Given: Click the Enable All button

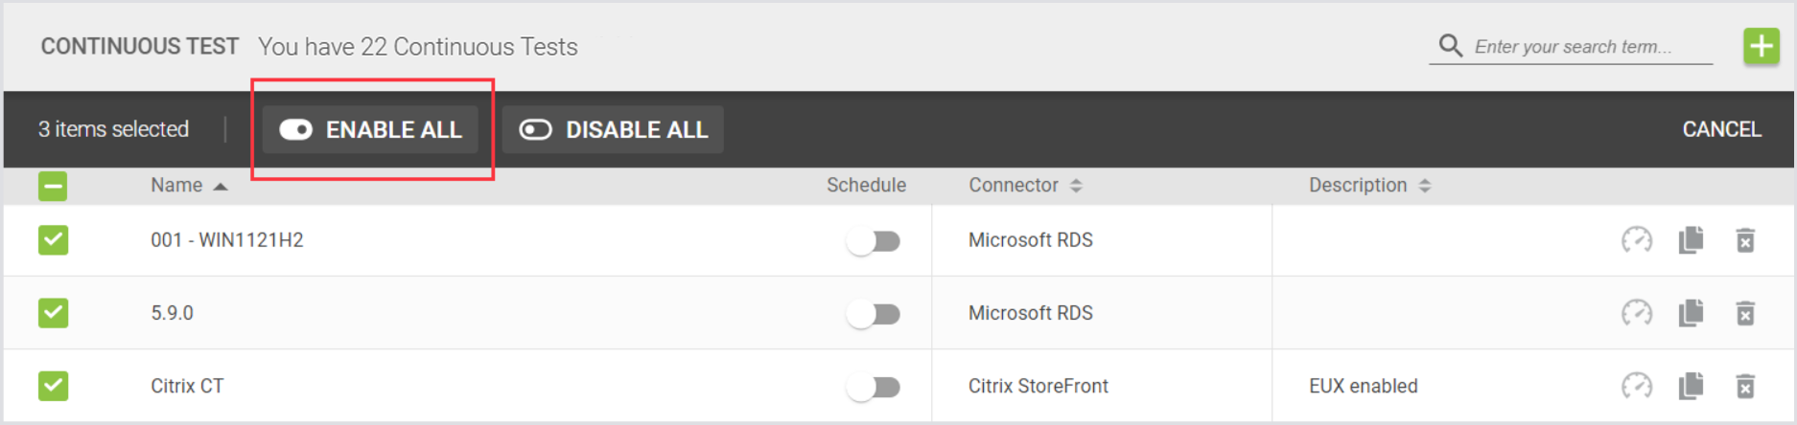Looking at the screenshot, I should coord(371,129).
